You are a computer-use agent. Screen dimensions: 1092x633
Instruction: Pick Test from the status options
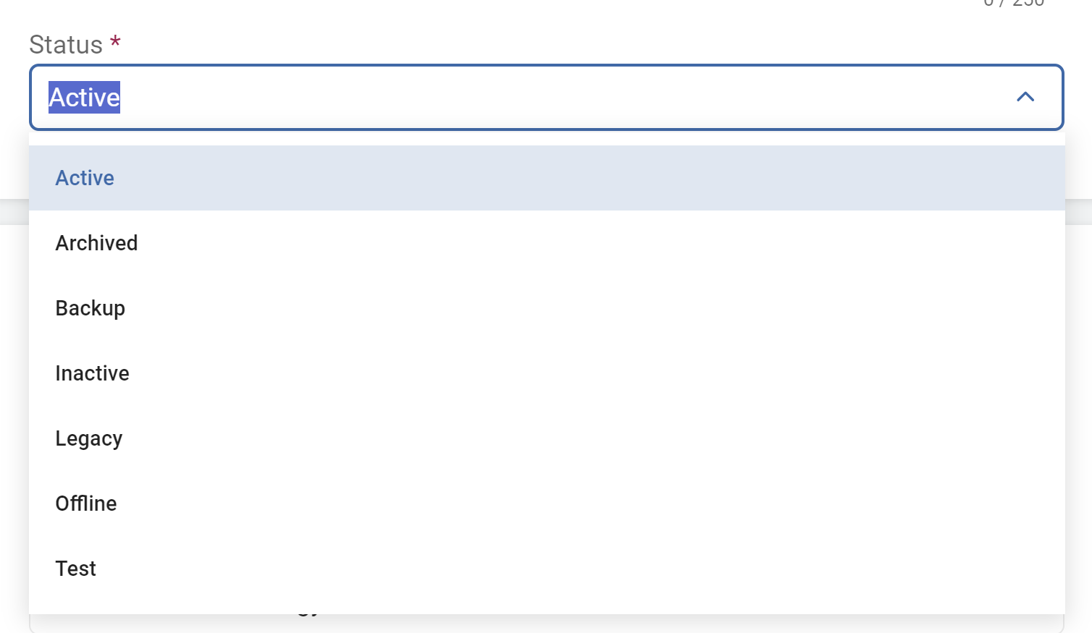coord(76,569)
